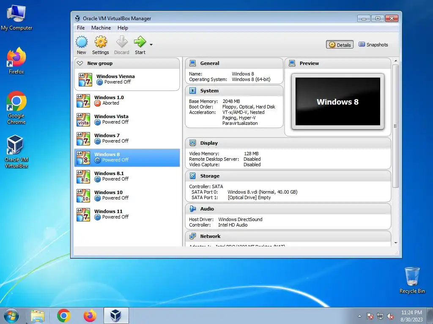Launch Firefox from the taskbar
Viewport: 433px width, 324px height.
(x=90, y=316)
